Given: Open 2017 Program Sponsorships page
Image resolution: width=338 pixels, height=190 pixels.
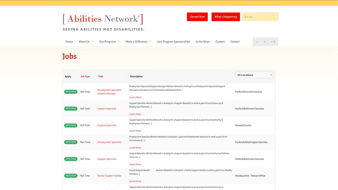Looking at the screenshot, I should pos(173,42).
